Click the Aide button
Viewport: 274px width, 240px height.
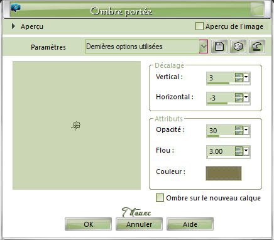190,224
